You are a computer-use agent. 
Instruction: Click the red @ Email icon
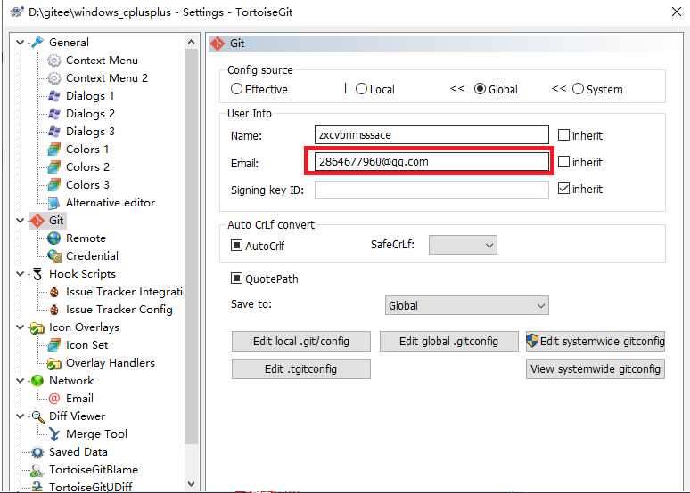pos(54,399)
